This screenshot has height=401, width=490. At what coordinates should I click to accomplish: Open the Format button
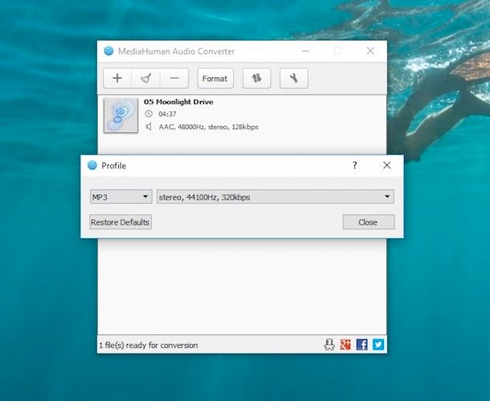point(215,79)
